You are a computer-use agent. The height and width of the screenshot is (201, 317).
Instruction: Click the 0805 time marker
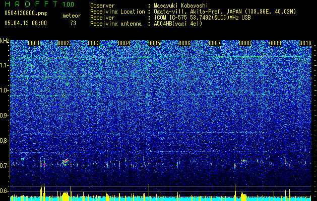pos(154,43)
